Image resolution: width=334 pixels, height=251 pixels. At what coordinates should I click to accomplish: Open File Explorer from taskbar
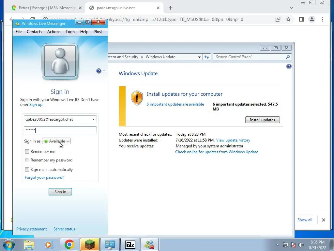pyautogui.click(x=29, y=244)
